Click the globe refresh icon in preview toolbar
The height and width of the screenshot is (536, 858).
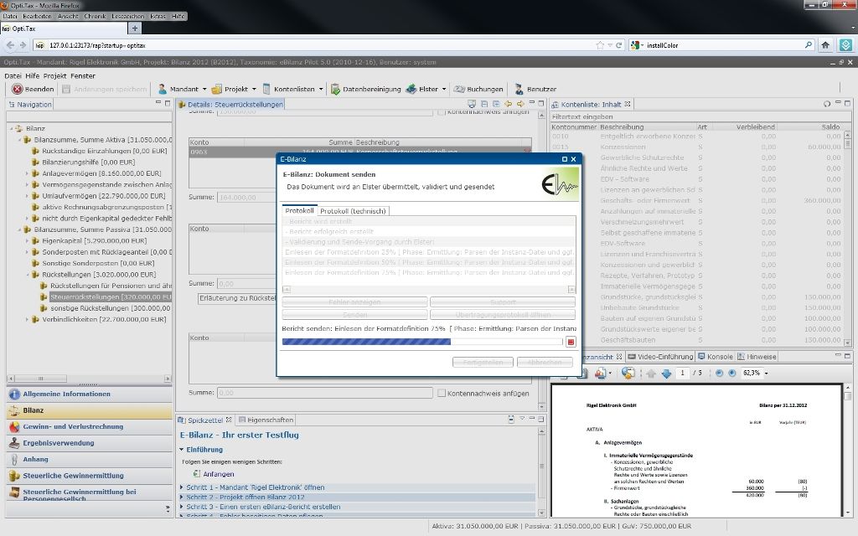[x=628, y=373]
